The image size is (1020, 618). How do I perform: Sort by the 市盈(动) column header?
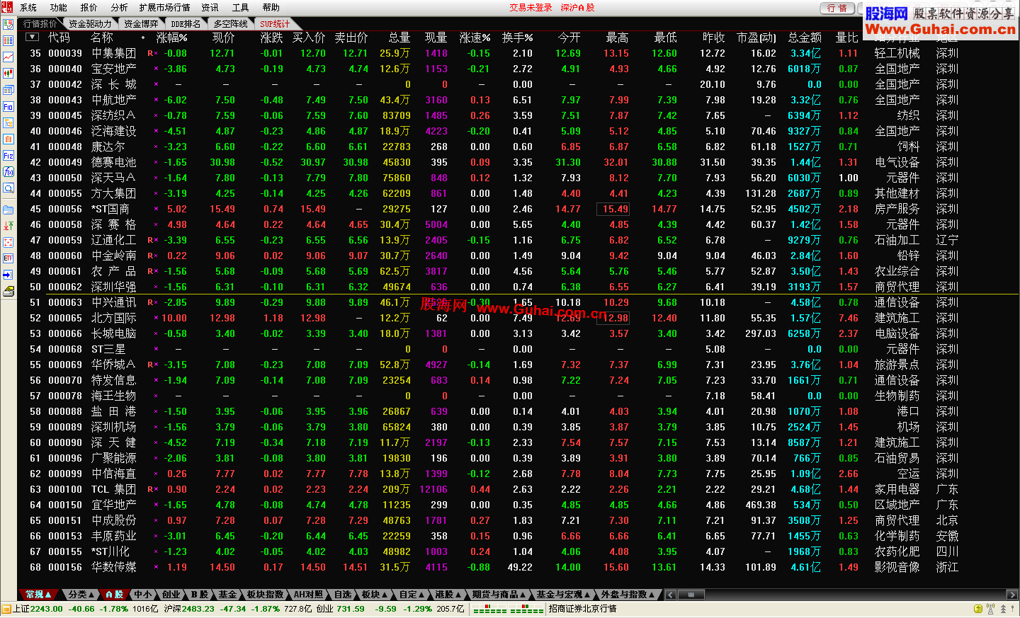[756, 38]
